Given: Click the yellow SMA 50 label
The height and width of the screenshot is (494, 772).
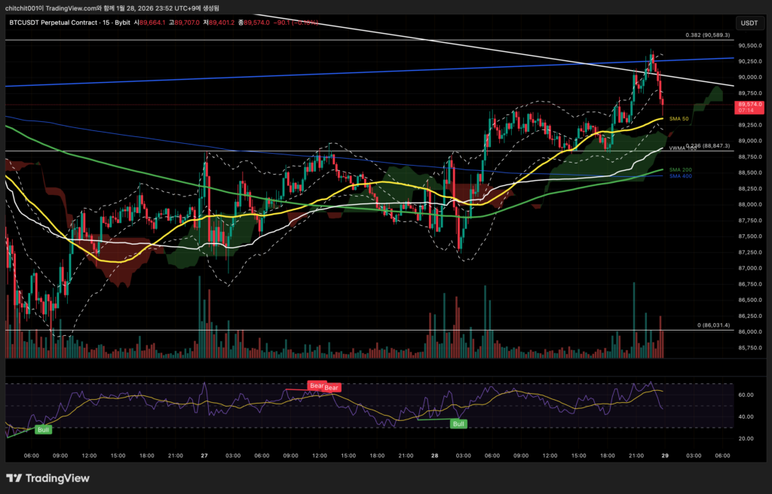Looking at the screenshot, I should (680, 119).
